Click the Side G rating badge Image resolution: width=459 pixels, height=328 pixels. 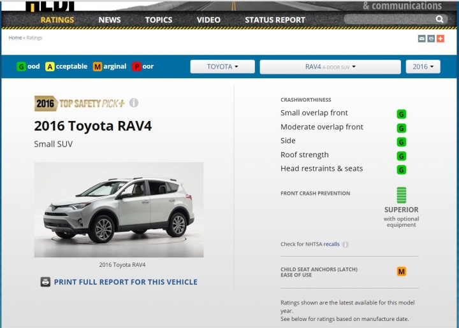click(402, 142)
